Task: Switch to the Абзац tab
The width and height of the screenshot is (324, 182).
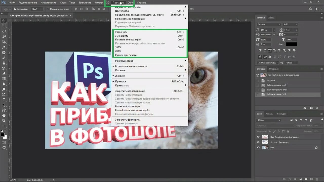Action: [271, 18]
